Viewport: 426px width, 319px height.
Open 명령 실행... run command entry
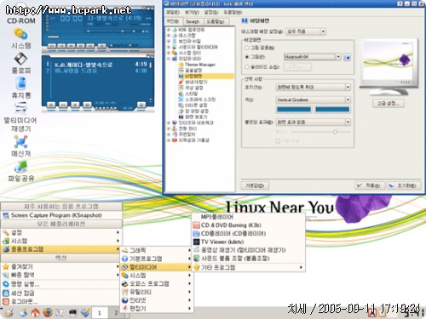[61, 284]
